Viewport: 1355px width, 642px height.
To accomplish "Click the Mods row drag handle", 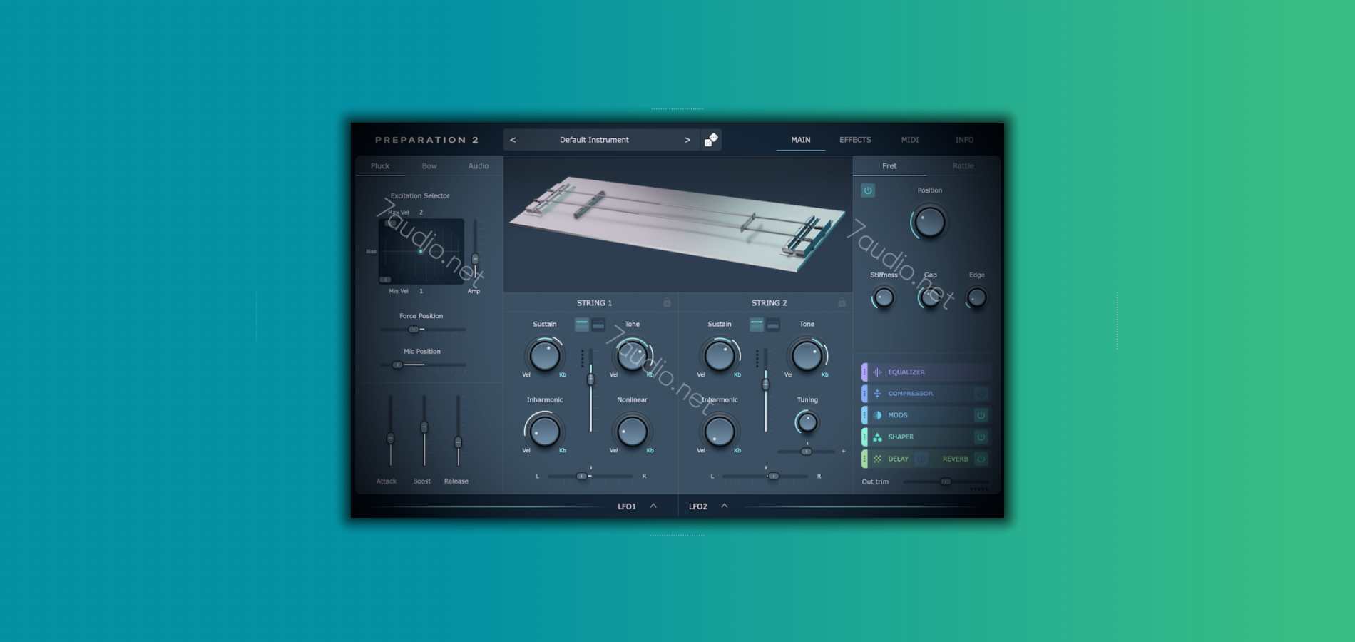I will (x=864, y=415).
